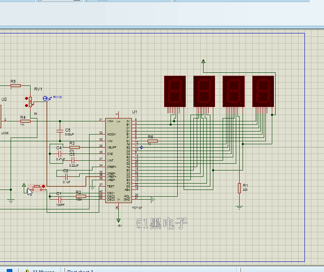This screenshot has height=272, width=324.
Task: Click the 0.22UF value label of C3
Action: tap(74, 165)
